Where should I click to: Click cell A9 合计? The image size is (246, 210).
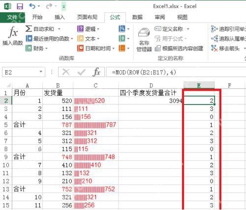(27, 157)
